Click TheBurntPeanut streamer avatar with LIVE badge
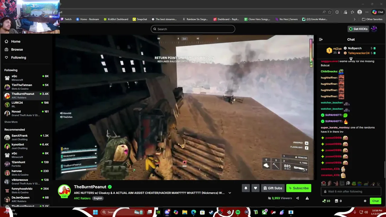 pos(64,191)
